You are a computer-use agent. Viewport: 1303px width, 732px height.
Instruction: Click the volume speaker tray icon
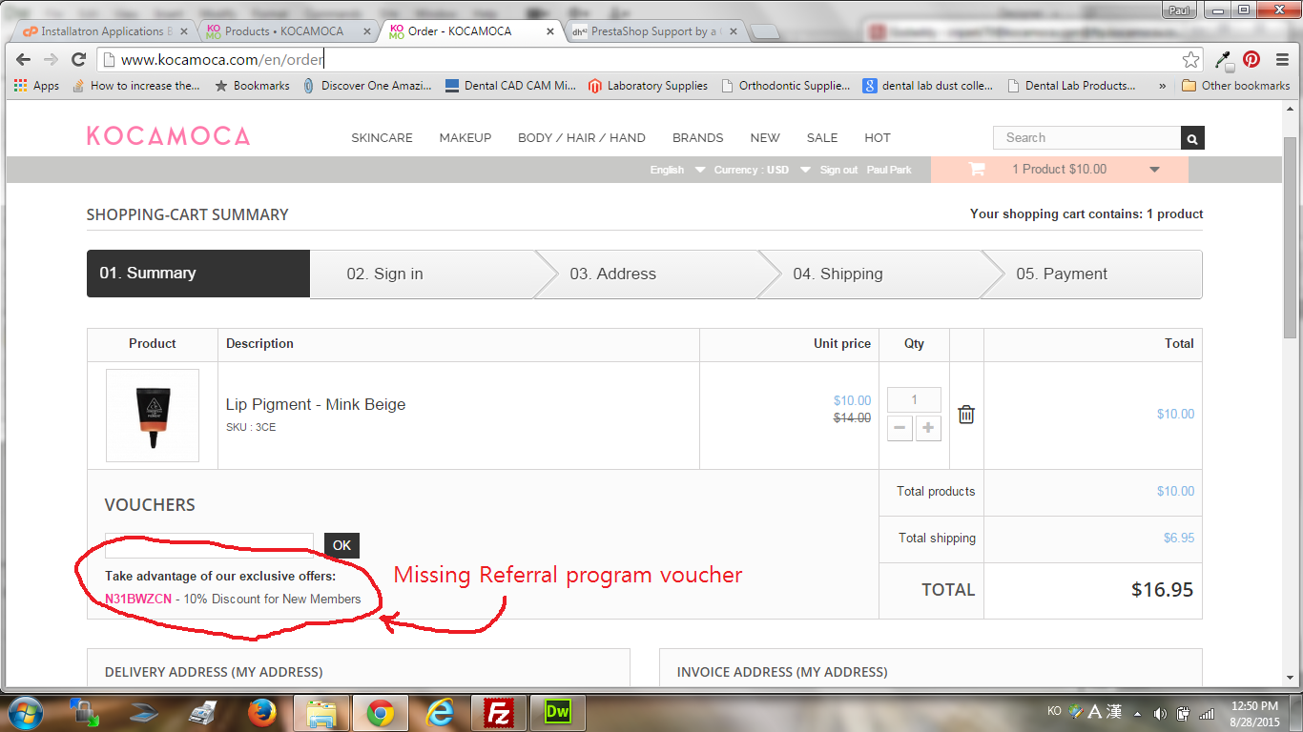pos(1160,713)
